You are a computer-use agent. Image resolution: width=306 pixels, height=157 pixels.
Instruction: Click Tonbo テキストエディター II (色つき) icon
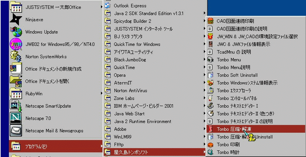pyautogui.click(x=210, y=114)
